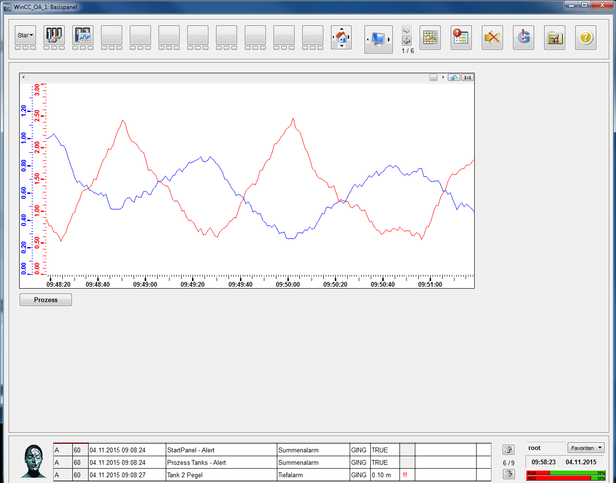Open the alarm list icon
Screen dimensions: 616x483
click(x=461, y=37)
